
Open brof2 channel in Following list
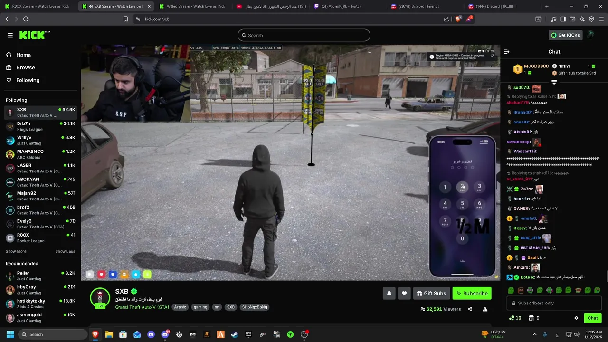40,210
